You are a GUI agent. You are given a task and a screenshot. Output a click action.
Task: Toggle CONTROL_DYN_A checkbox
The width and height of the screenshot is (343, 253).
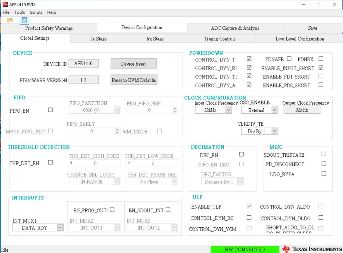pyautogui.click(x=249, y=85)
